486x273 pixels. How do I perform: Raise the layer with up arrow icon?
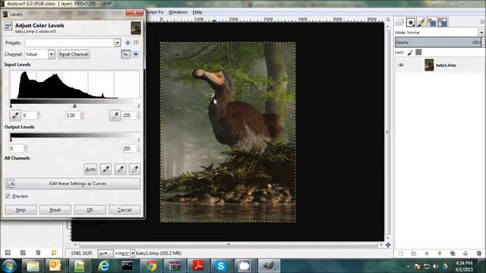(427, 253)
